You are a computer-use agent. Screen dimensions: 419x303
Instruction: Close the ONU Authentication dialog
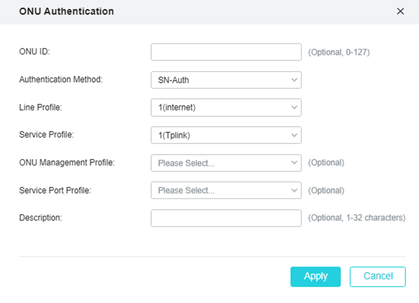point(400,12)
